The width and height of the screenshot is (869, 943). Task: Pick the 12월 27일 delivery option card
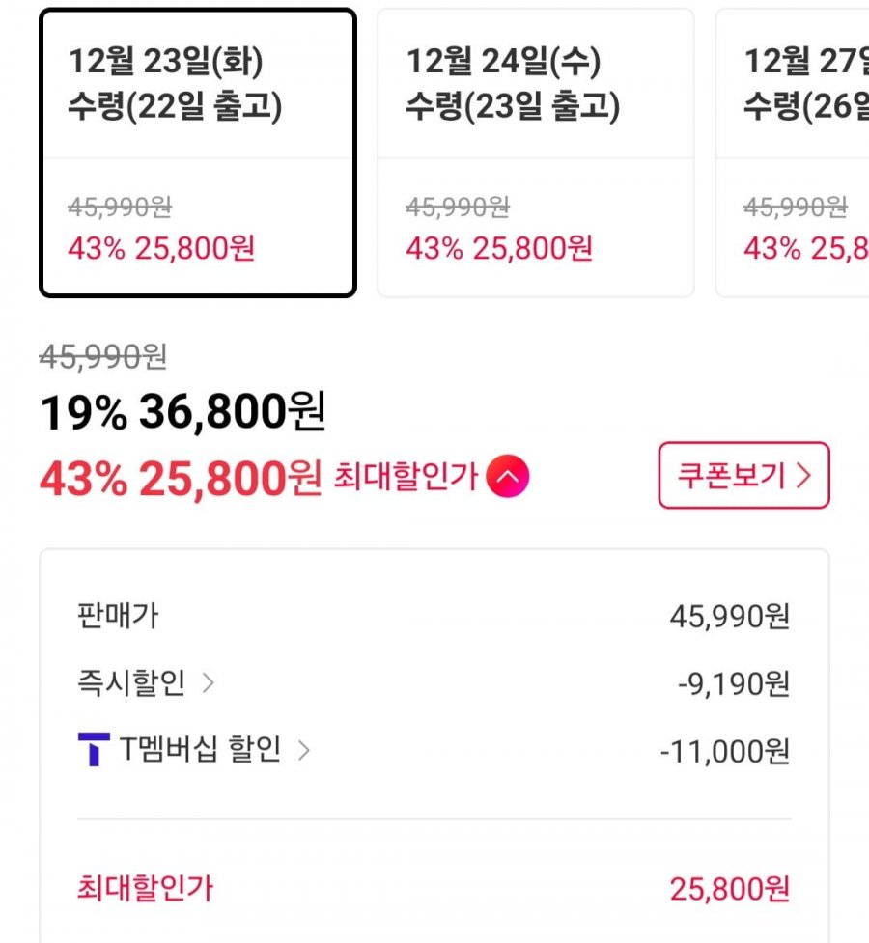[797, 153]
